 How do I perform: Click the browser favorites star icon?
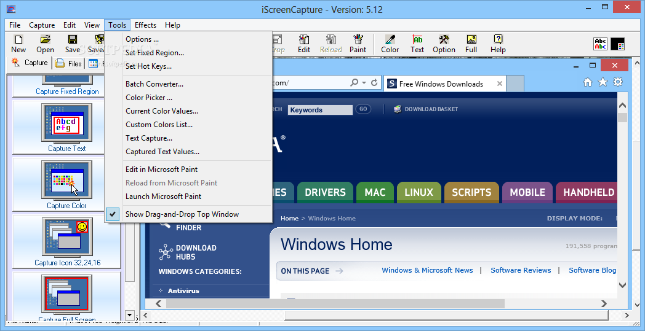pyautogui.click(x=602, y=82)
